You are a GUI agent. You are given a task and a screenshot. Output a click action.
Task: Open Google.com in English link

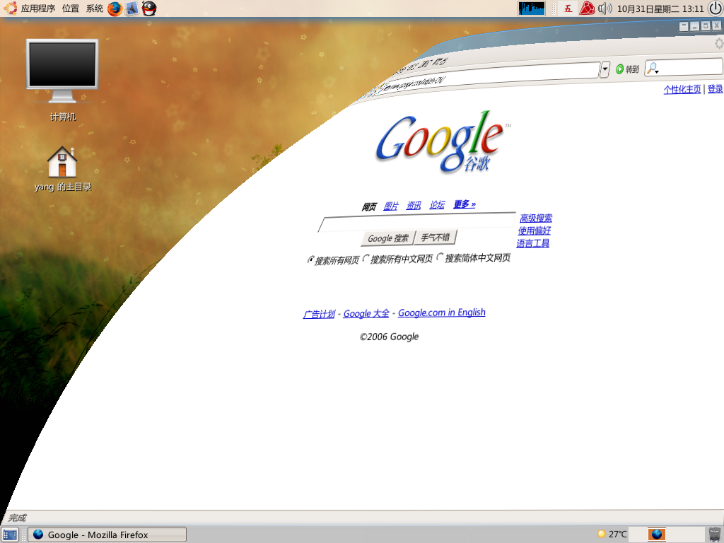click(441, 313)
